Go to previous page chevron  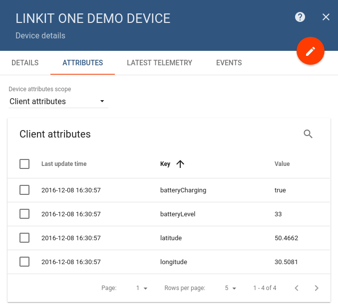tap(297, 288)
